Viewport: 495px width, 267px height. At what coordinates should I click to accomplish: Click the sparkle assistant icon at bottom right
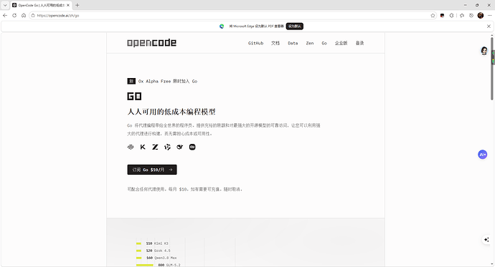click(486, 240)
